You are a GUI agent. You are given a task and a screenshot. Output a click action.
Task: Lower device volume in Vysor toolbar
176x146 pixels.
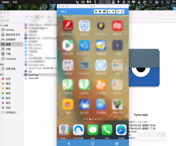click(x=109, y=11)
